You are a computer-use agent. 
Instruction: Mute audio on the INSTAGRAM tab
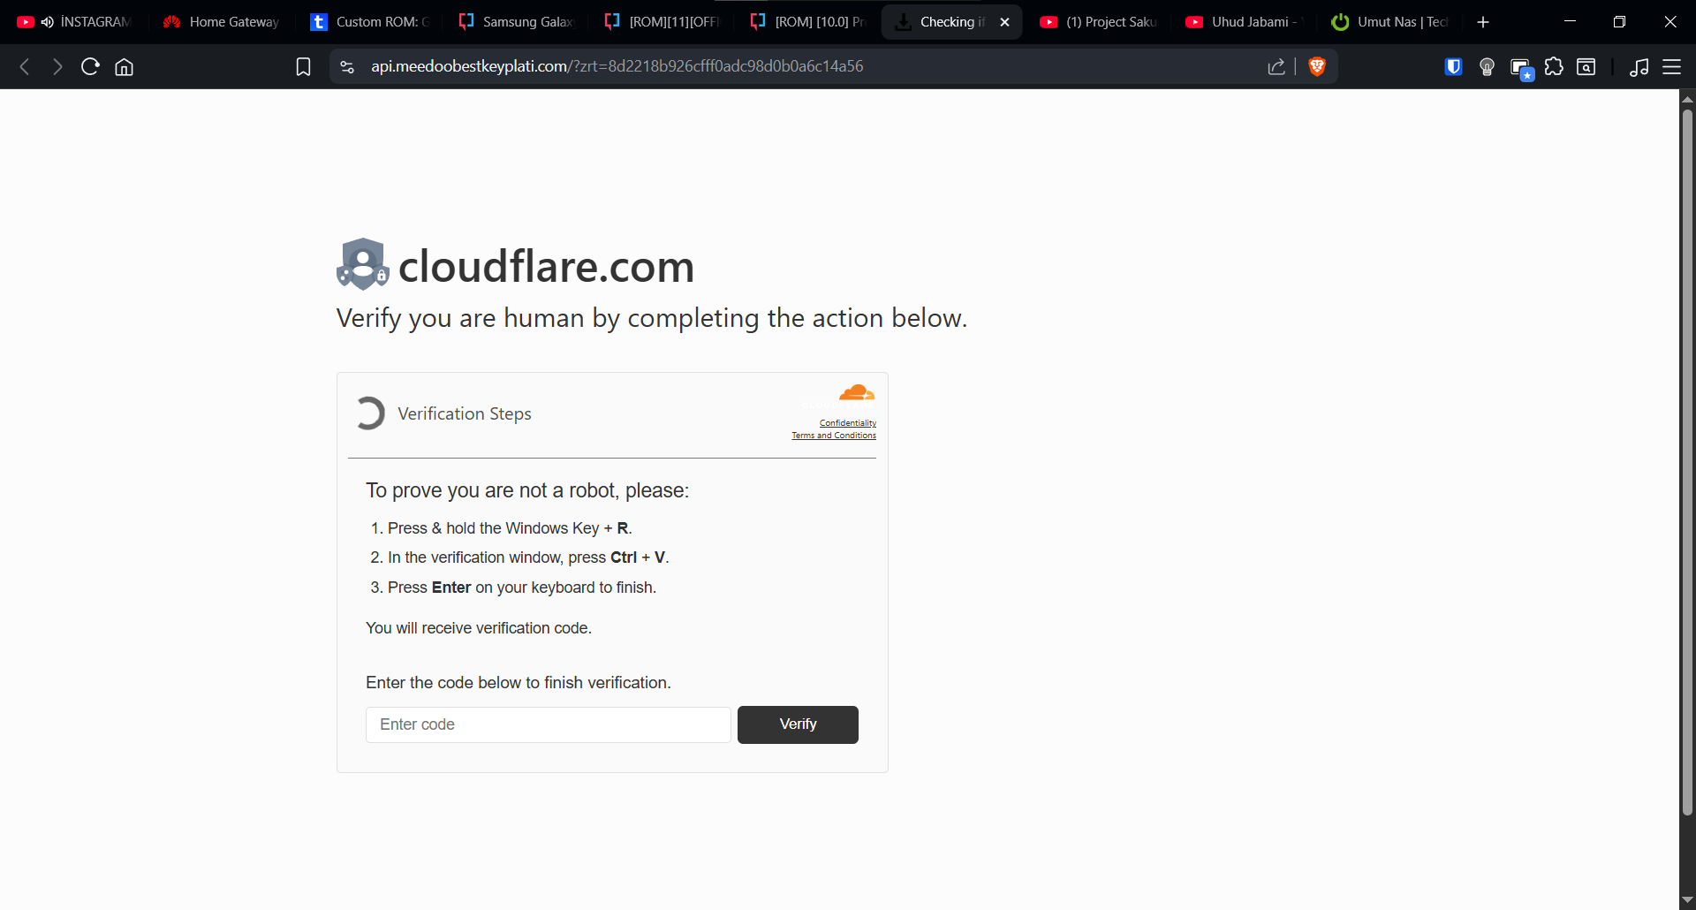[47, 22]
